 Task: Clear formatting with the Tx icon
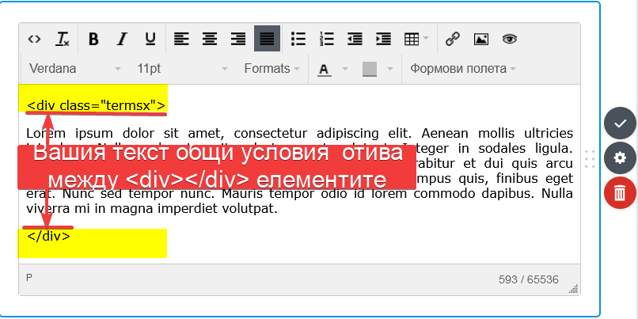click(63, 38)
